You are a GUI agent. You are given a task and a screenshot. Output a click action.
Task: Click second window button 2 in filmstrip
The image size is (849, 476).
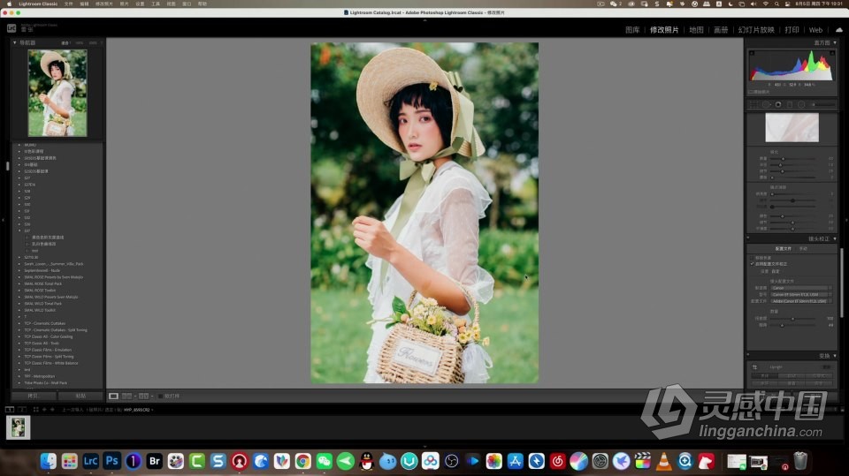point(22,410)
